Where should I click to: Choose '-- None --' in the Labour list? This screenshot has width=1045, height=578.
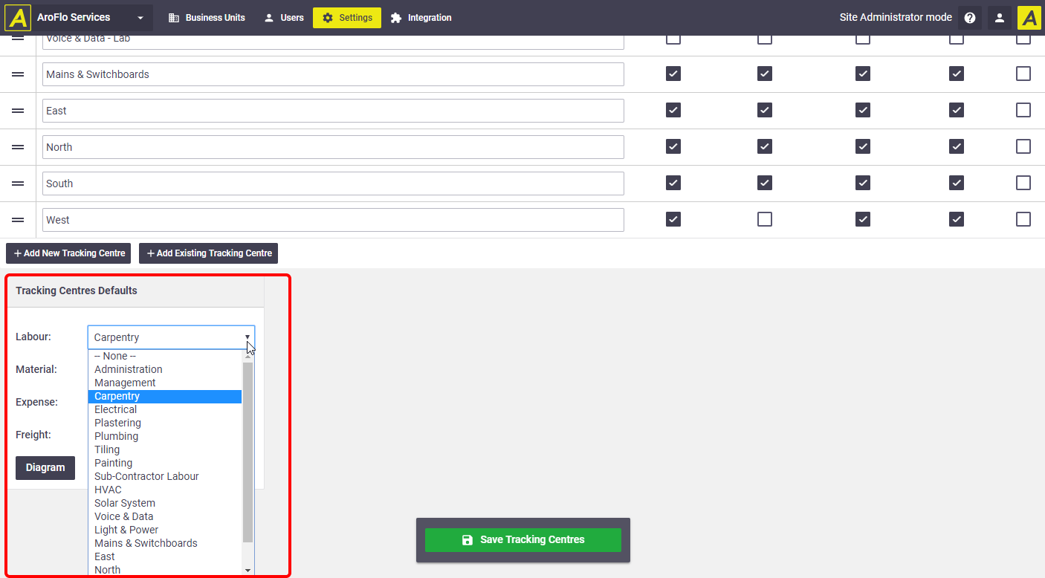click(165, 356)
